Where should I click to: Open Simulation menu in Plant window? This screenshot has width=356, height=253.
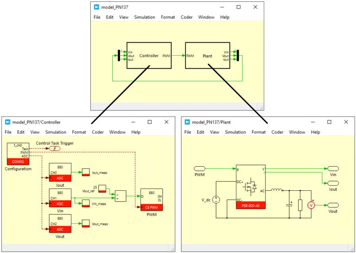235,132
